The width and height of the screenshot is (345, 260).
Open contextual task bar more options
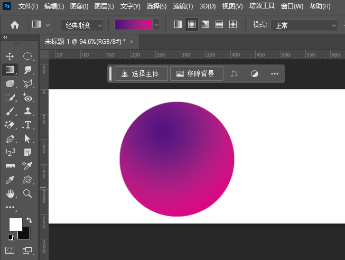pos(275,74)
